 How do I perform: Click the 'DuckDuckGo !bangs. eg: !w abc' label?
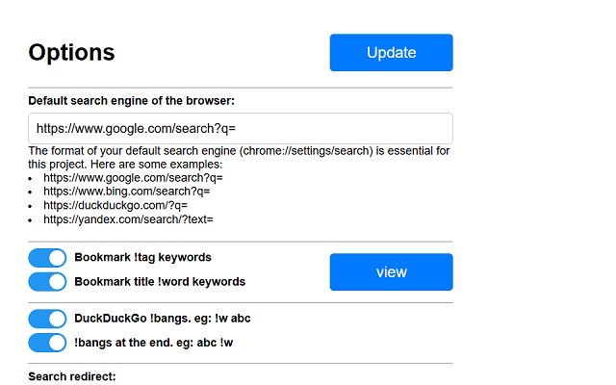coord(163,319)
